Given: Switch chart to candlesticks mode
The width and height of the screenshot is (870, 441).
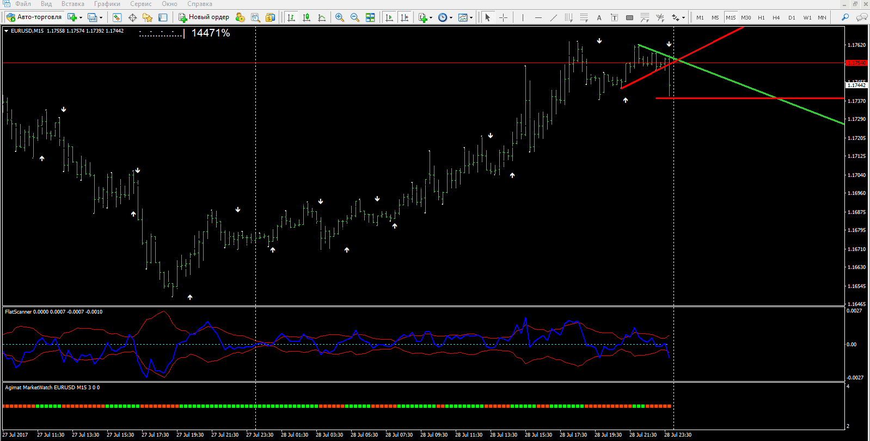Looking at the screenshot, I should [307, 17].
